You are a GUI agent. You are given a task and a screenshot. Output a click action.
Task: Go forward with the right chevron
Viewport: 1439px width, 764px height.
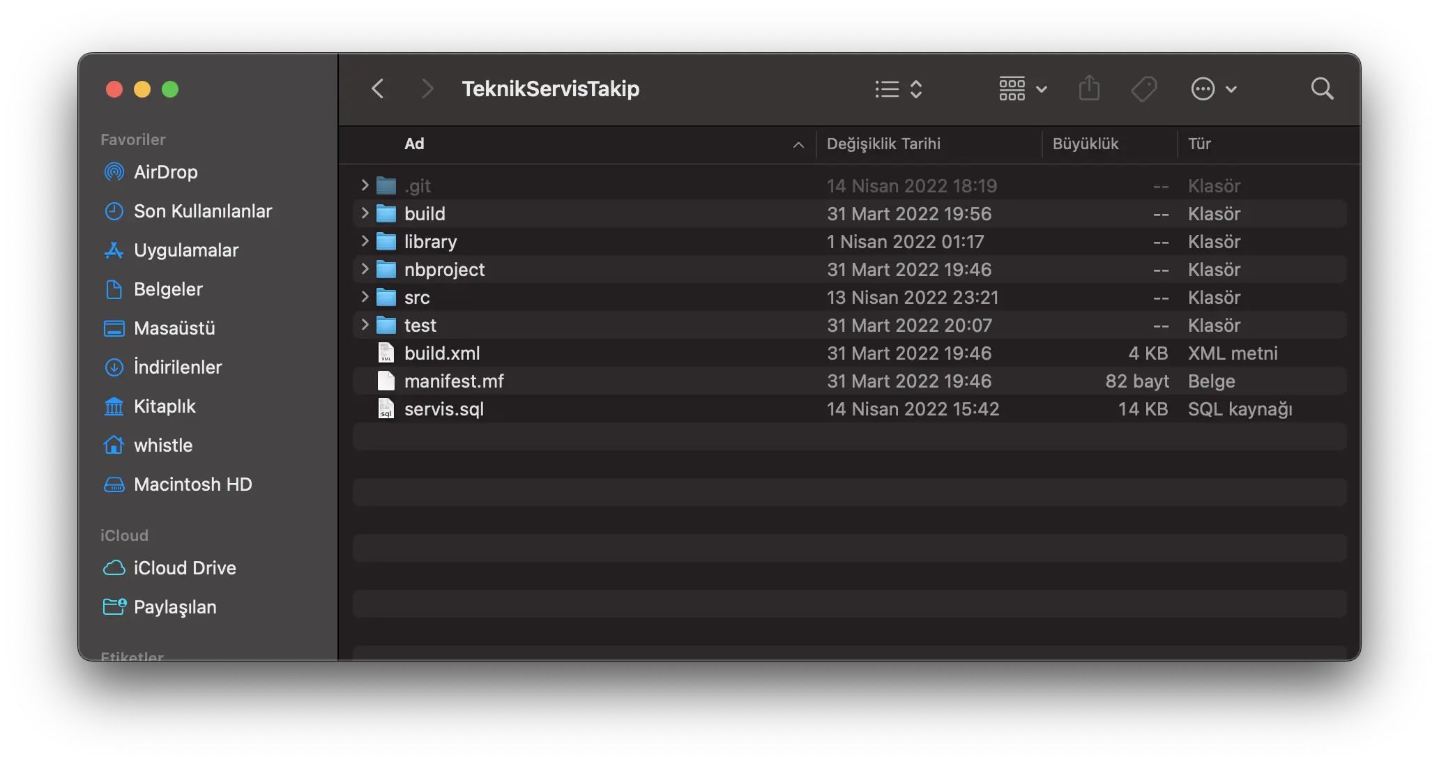(x=427, y=89)
